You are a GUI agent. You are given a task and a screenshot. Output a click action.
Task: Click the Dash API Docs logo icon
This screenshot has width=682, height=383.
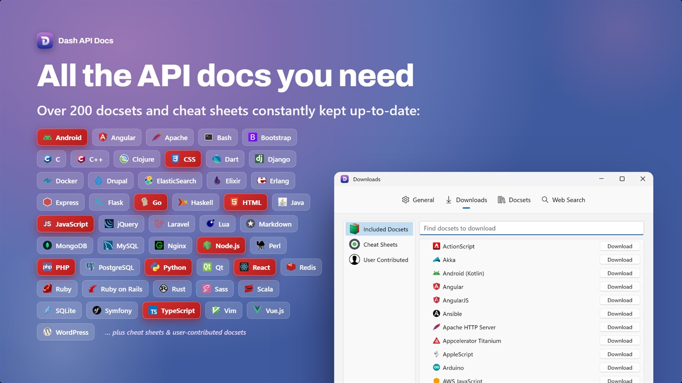click(45, 40)
